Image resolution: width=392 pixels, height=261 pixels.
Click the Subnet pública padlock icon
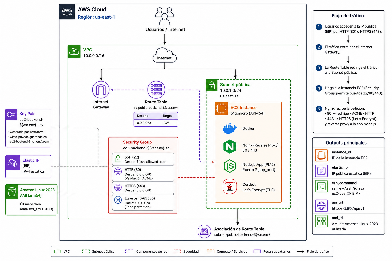212,86
